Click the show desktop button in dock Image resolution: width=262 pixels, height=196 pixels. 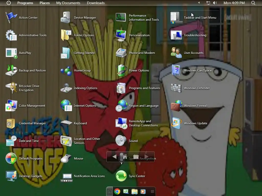point(110,191)
